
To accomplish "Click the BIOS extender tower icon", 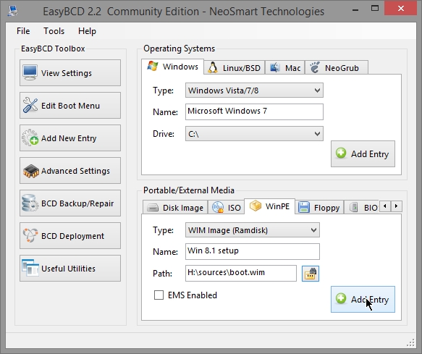I will (x=354, y=207).
